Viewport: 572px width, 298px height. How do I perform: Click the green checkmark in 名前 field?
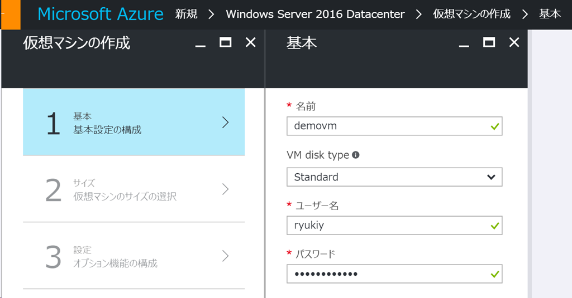[495, 126]
